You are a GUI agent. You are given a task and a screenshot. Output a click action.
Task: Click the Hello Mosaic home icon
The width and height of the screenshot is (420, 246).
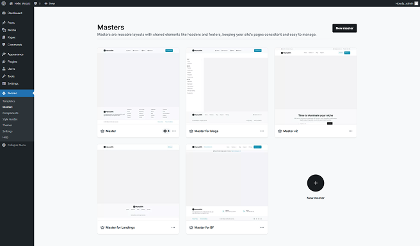(11, 3)
